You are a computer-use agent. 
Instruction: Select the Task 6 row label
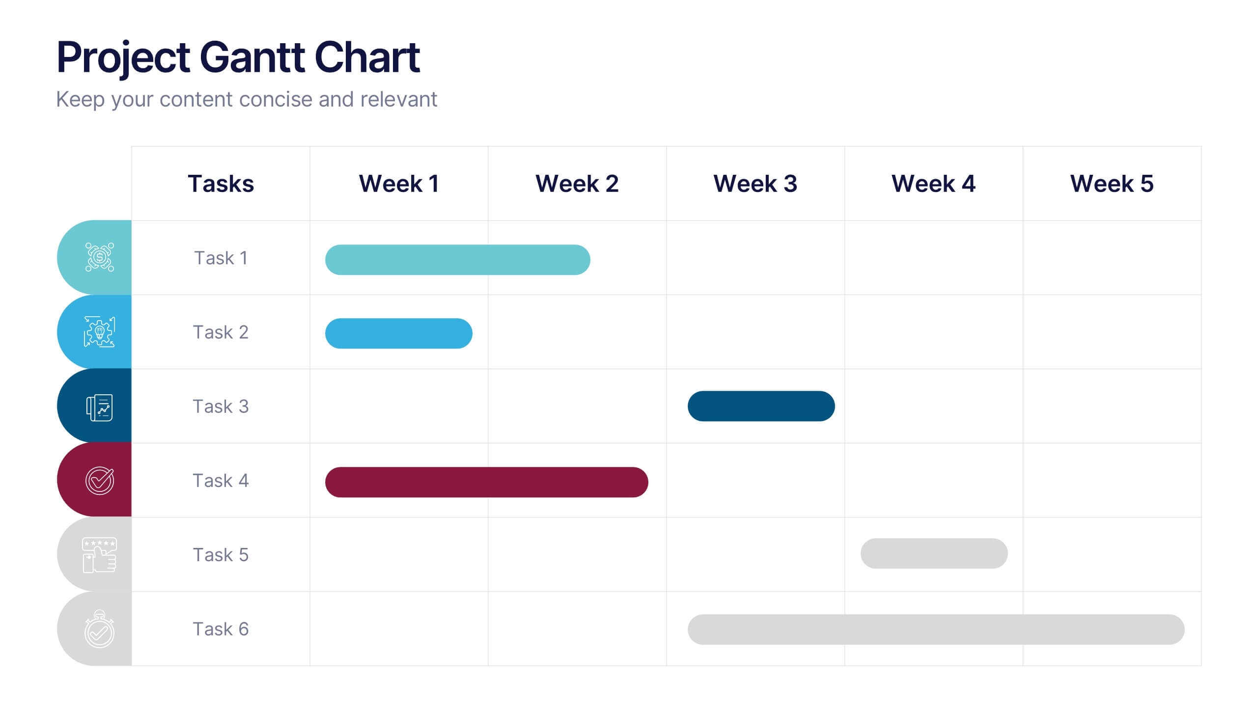coord(221,629)
